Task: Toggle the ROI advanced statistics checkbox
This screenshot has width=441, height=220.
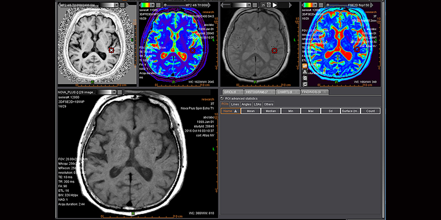Action: [223, 98]
